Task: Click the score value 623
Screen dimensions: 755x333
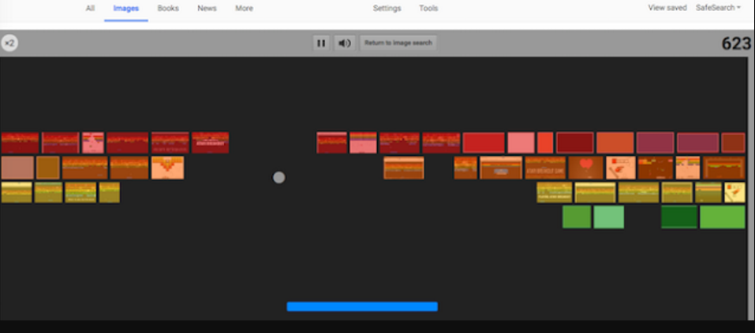Action: pyautogui.click(x=736, y=44)
